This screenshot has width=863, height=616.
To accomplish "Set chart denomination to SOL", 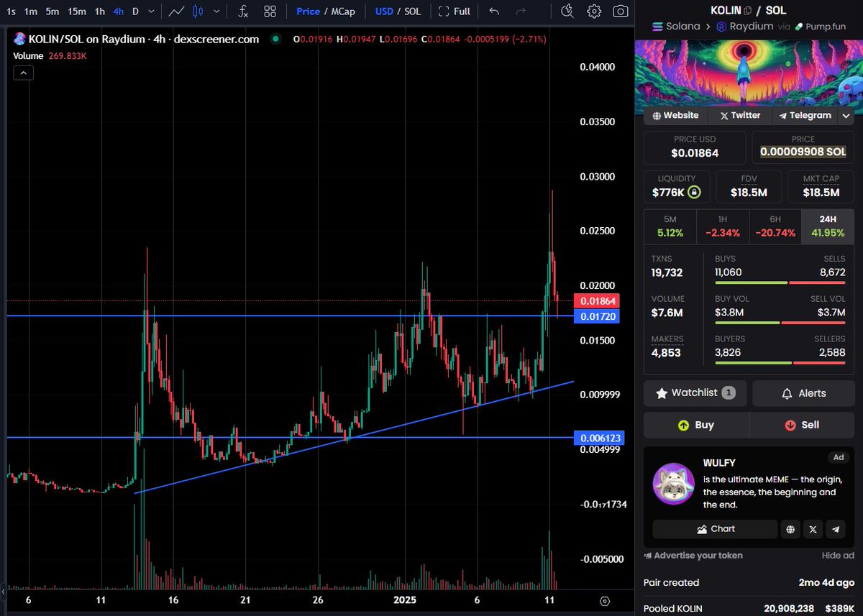I will (x=412, y=12).
